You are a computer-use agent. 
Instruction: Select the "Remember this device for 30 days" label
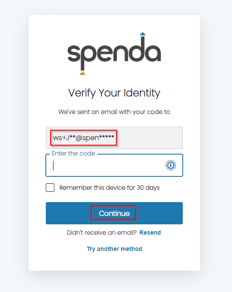click(x=110, y=188)
